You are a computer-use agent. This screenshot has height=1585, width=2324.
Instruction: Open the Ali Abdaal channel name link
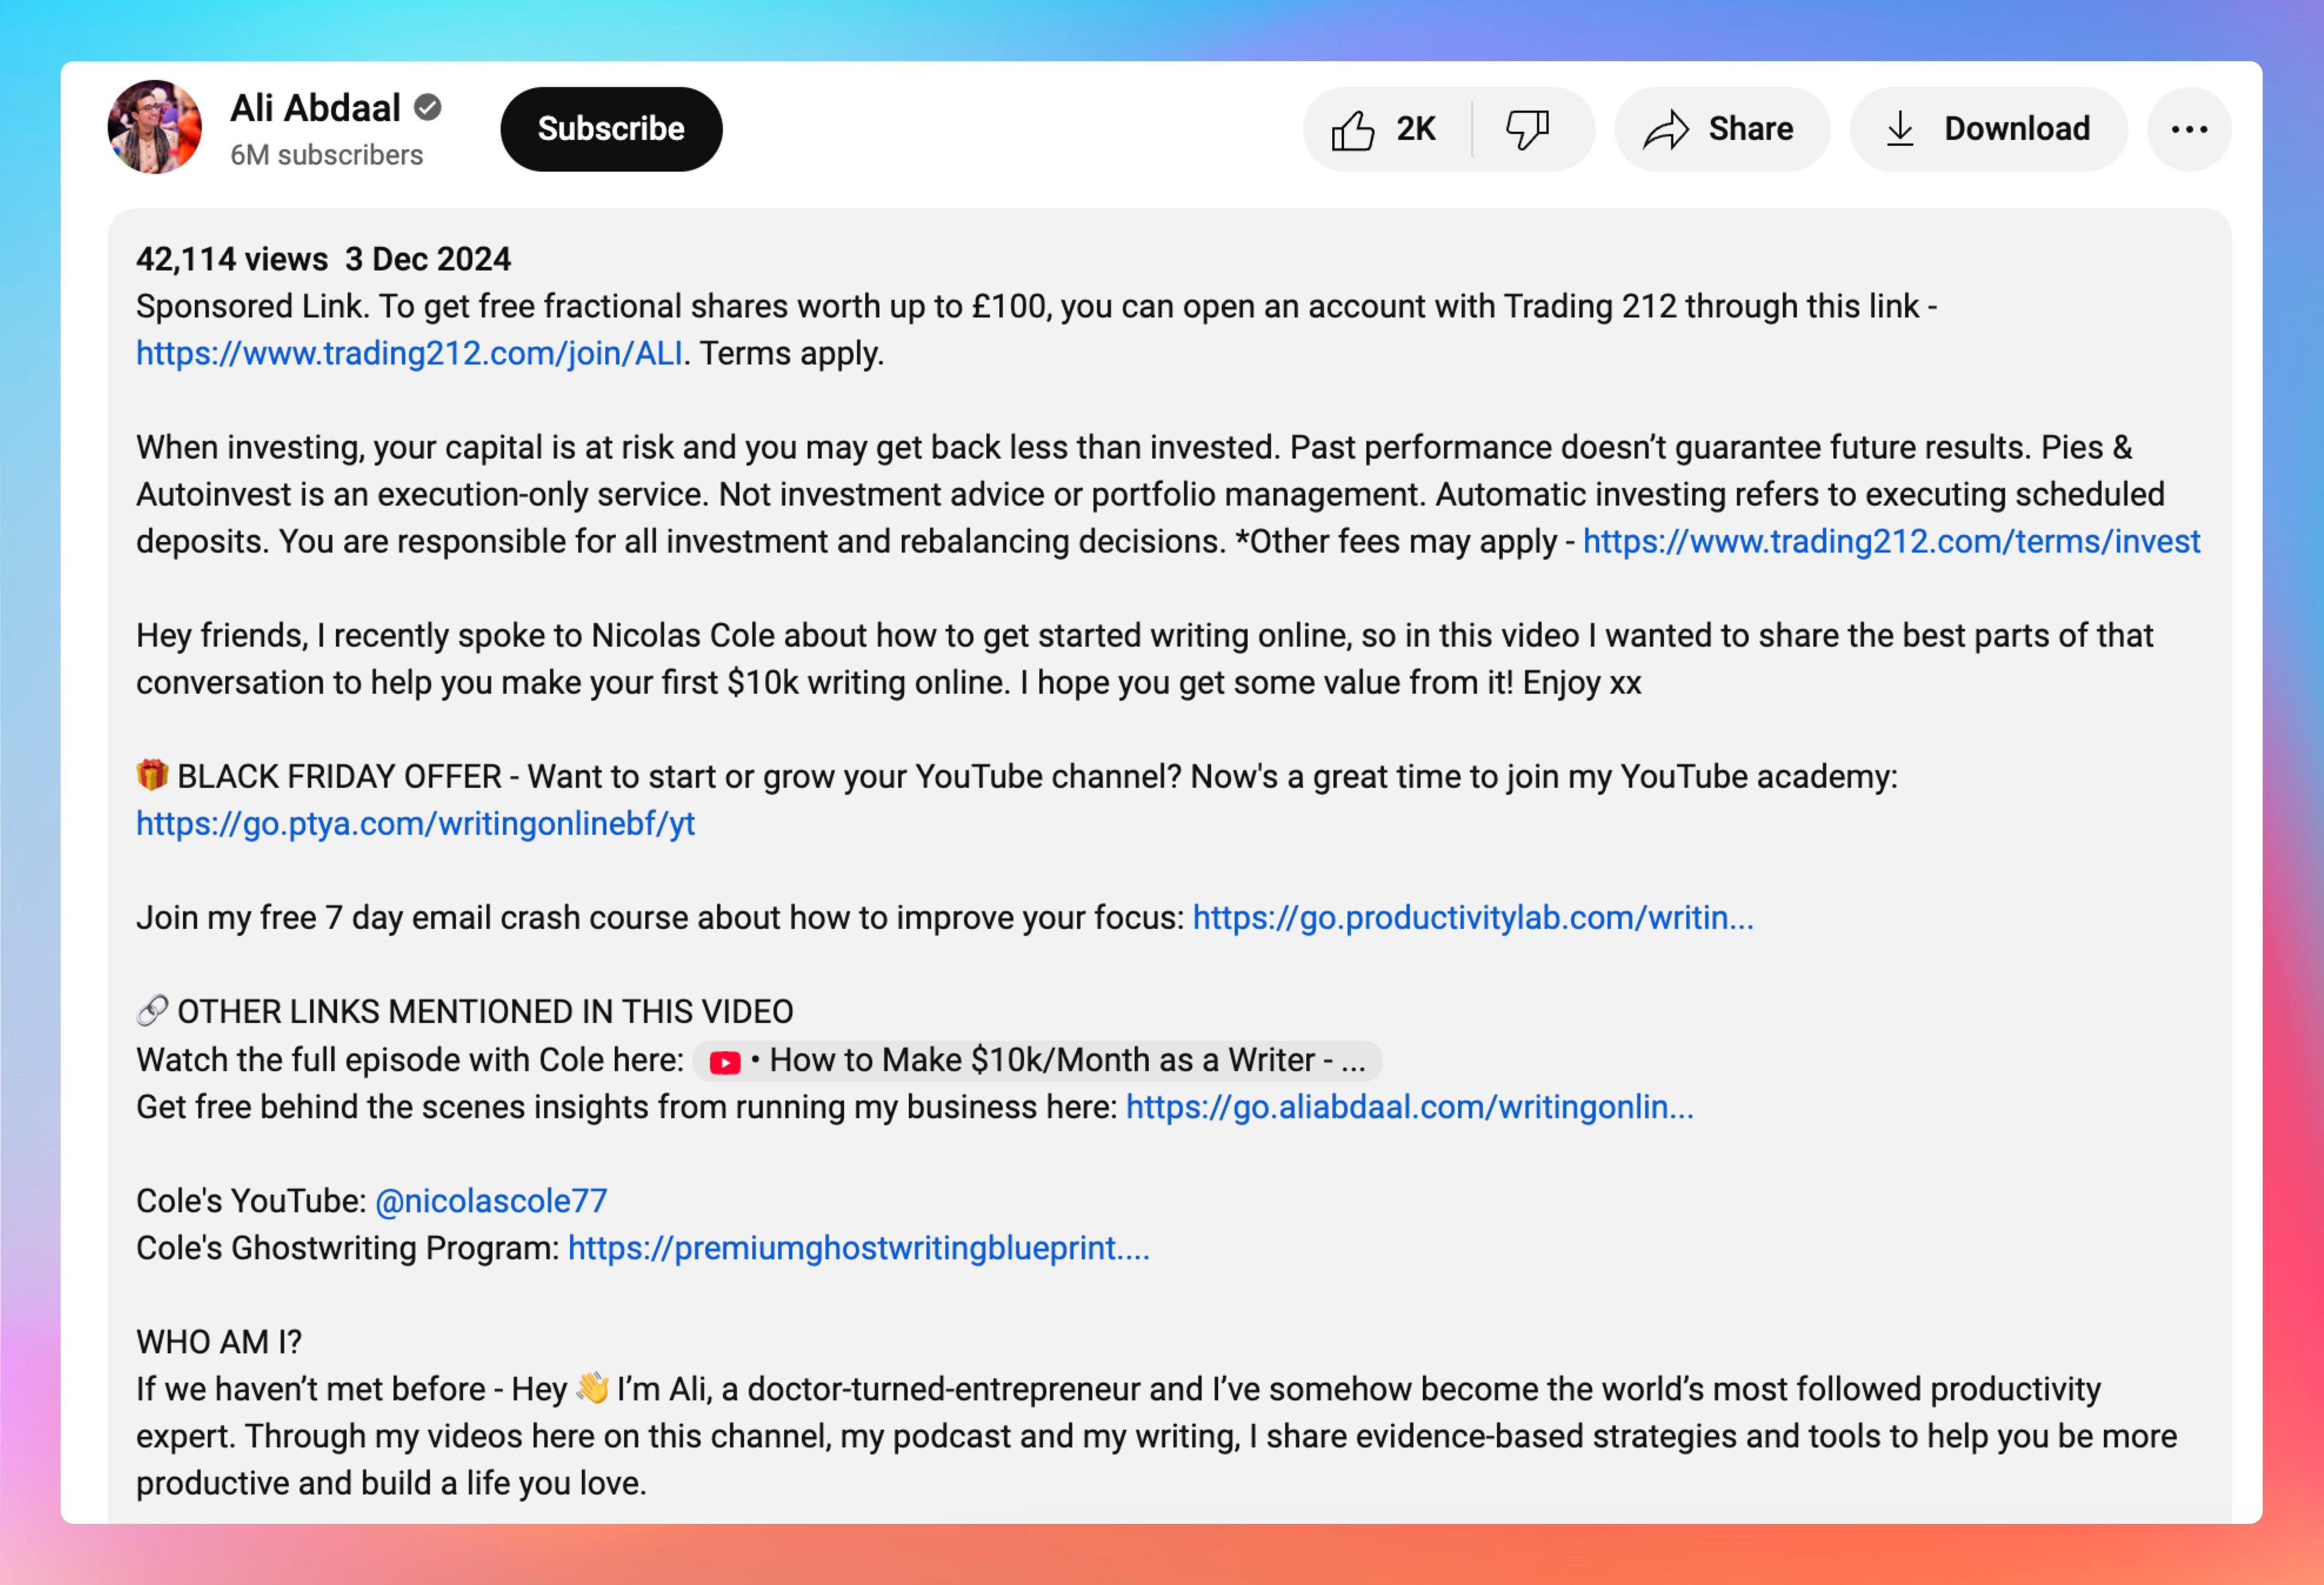pyautogui.click(x=315, y=108)
